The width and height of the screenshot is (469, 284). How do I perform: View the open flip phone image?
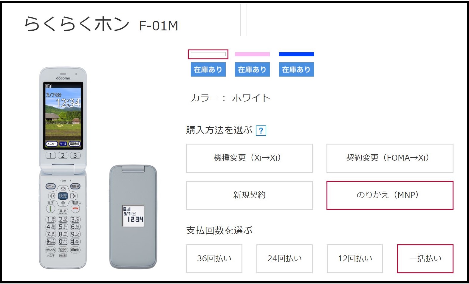pyautogui.click(x=63, y=168)
